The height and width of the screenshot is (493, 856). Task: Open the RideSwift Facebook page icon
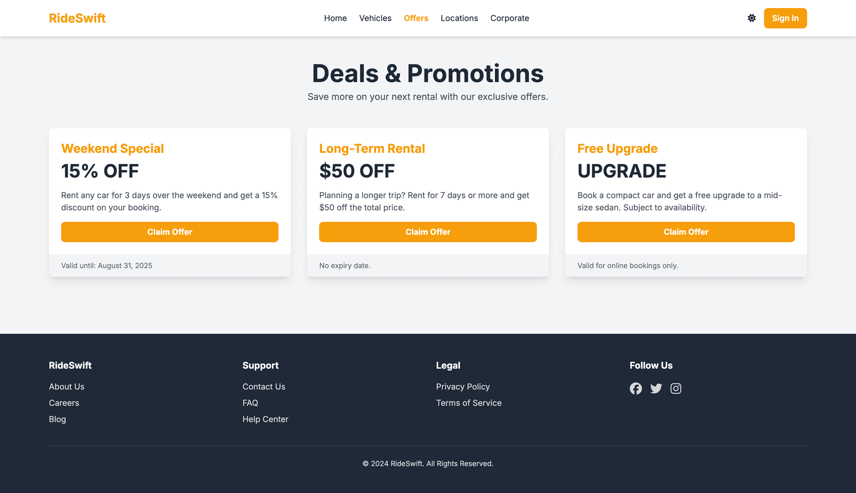(636, 388)
